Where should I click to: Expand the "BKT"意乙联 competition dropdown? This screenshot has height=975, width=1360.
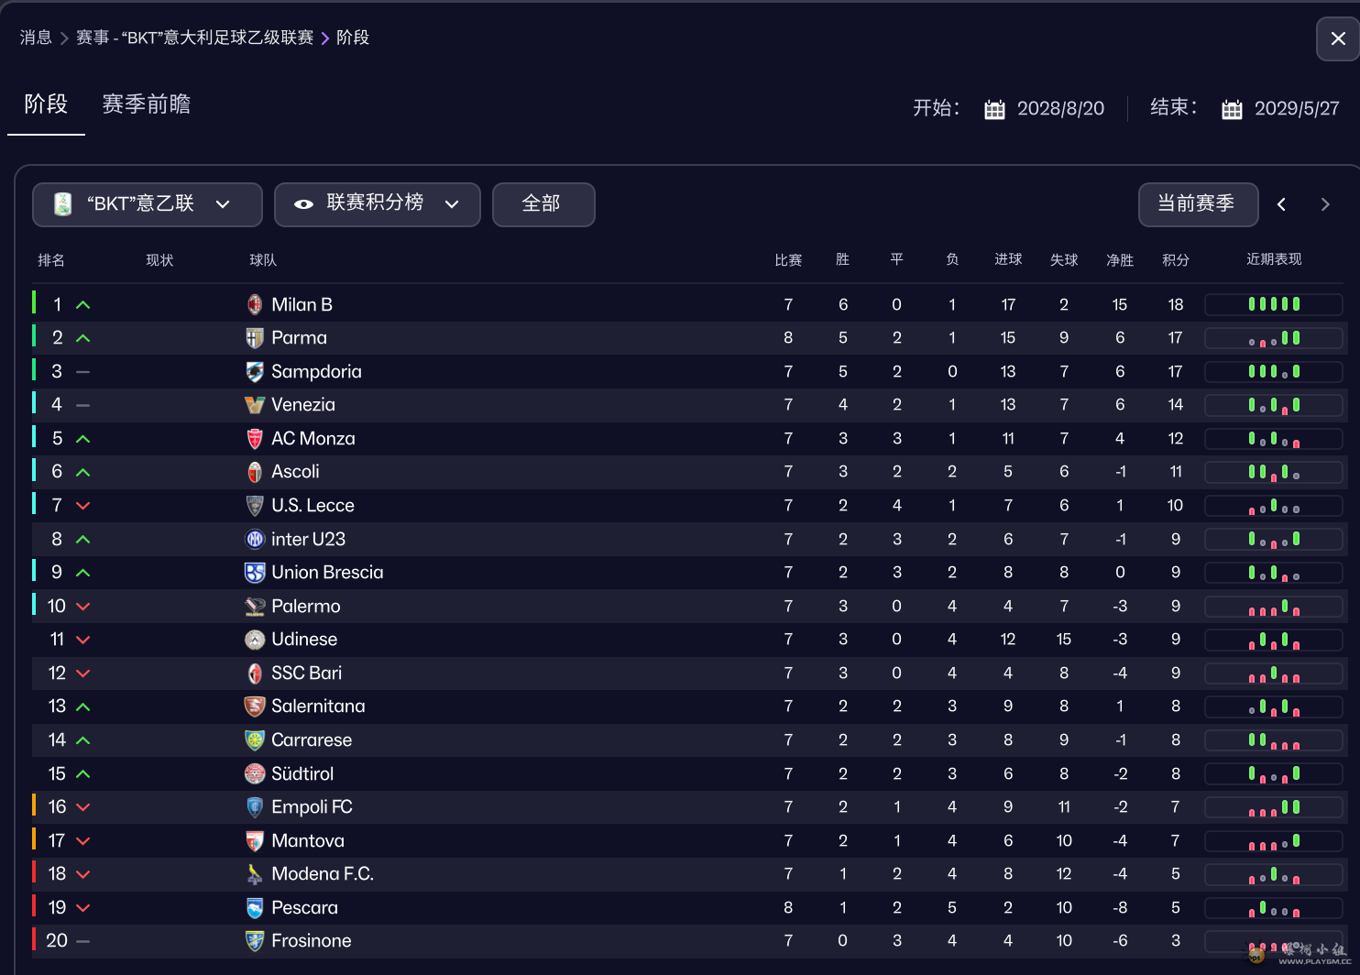(148, 204)
